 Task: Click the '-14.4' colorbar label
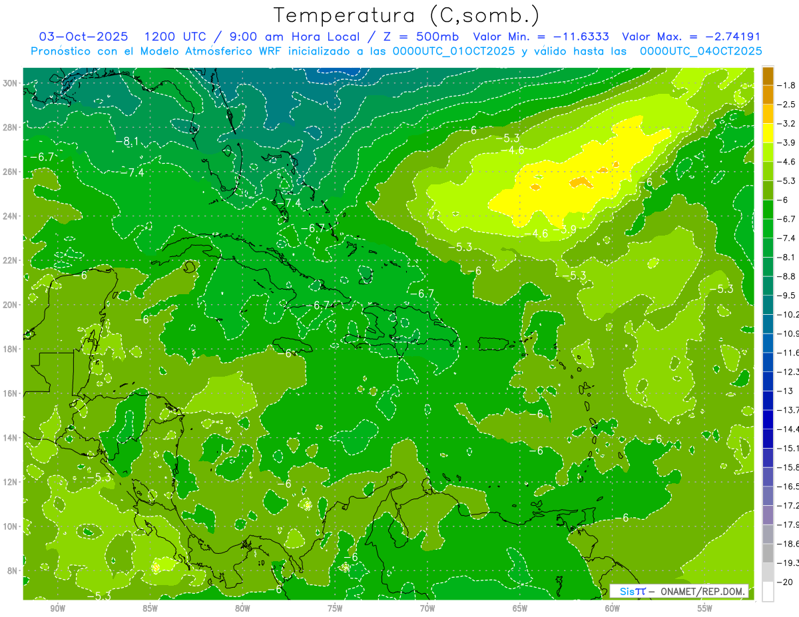click(x=788, y=429)
